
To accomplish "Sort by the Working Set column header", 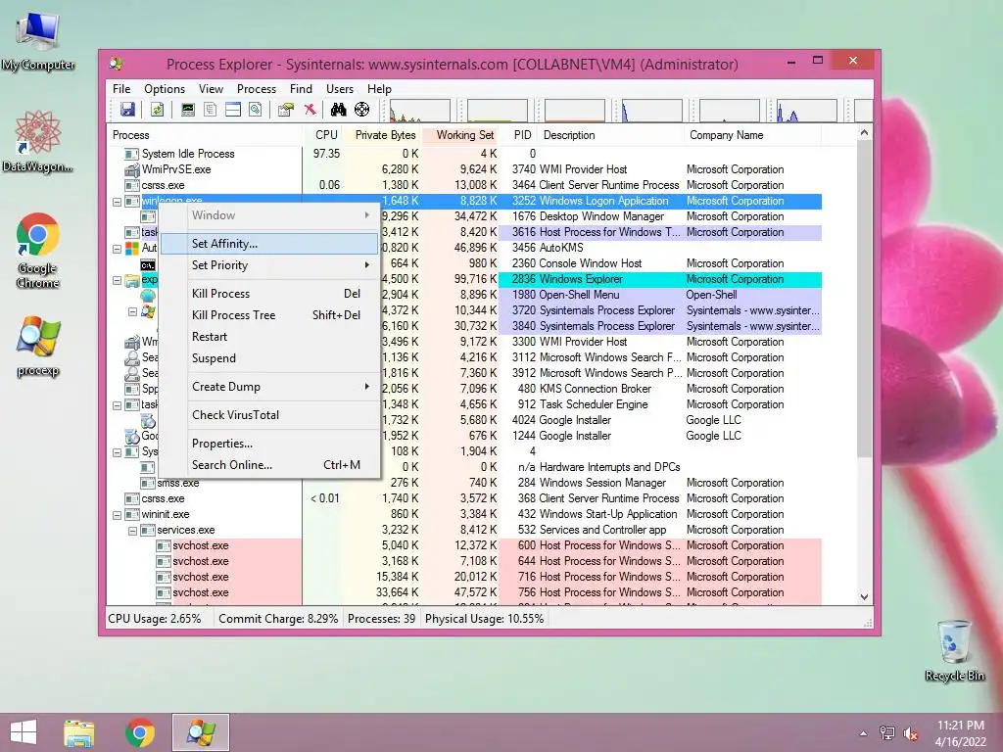I will pyautogui.click(x=460, y=135).
